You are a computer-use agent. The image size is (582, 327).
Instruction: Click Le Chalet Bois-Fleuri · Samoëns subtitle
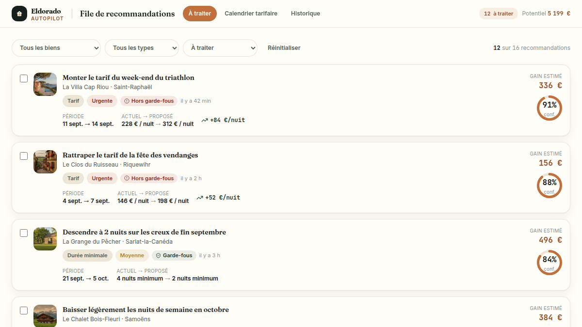(x=106, y=319)
